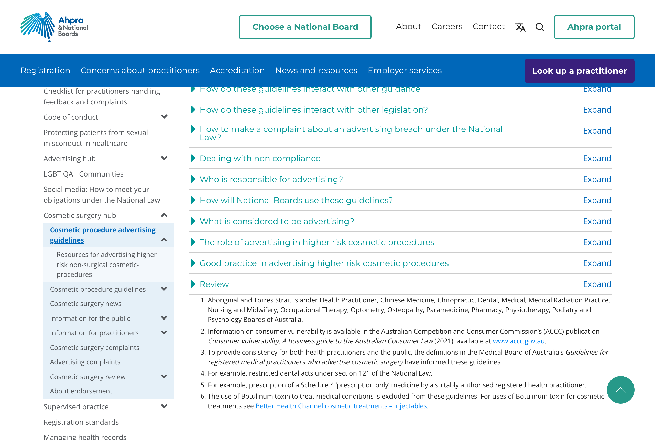Click the scroll-to-top arrow button
The height and width of the screenshot is (440, 655).
pos(620,390)
